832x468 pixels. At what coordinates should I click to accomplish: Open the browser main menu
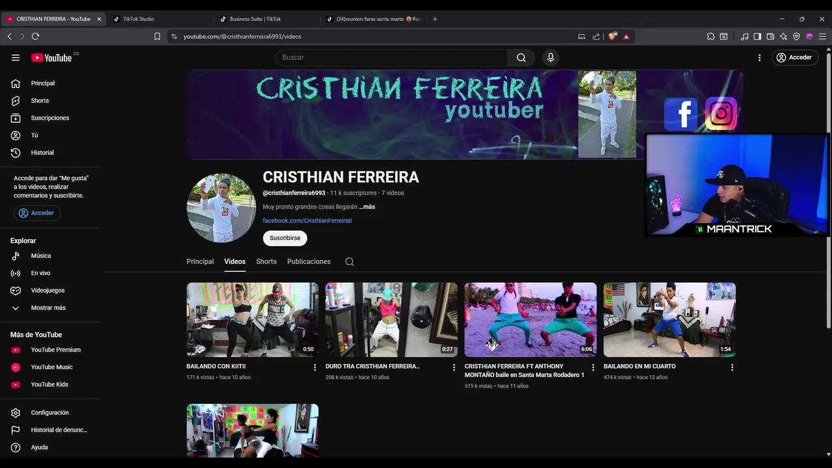tap(822, 36)
